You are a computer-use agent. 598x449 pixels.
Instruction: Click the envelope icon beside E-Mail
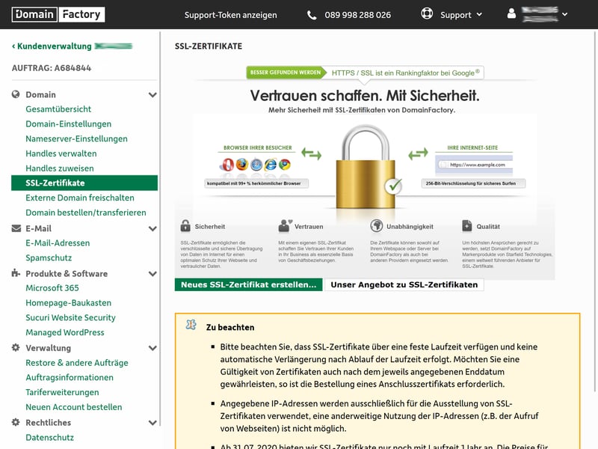[x=16, y=228]
